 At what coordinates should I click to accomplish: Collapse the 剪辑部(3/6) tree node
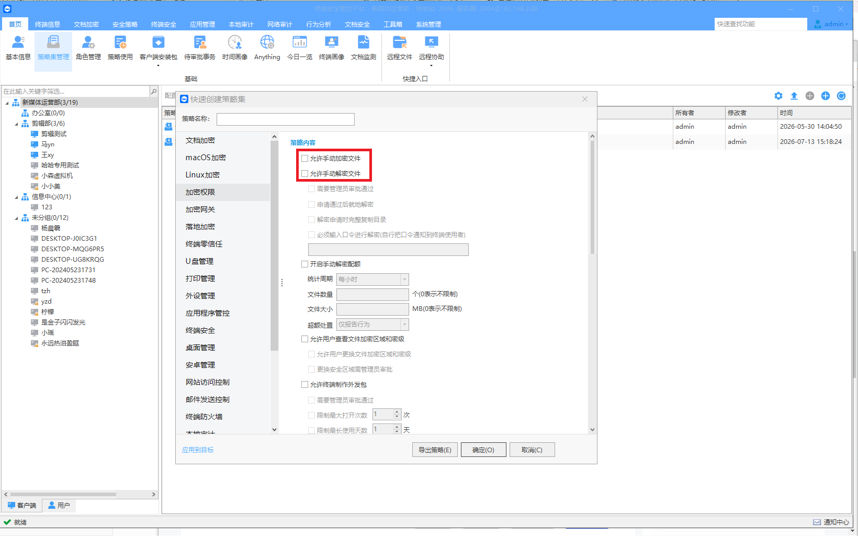tap(17, 124)
